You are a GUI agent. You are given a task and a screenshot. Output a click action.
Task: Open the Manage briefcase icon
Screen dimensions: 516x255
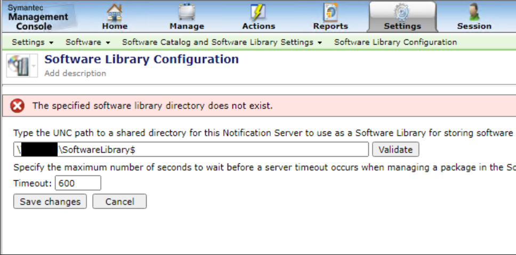click(187, 12)
